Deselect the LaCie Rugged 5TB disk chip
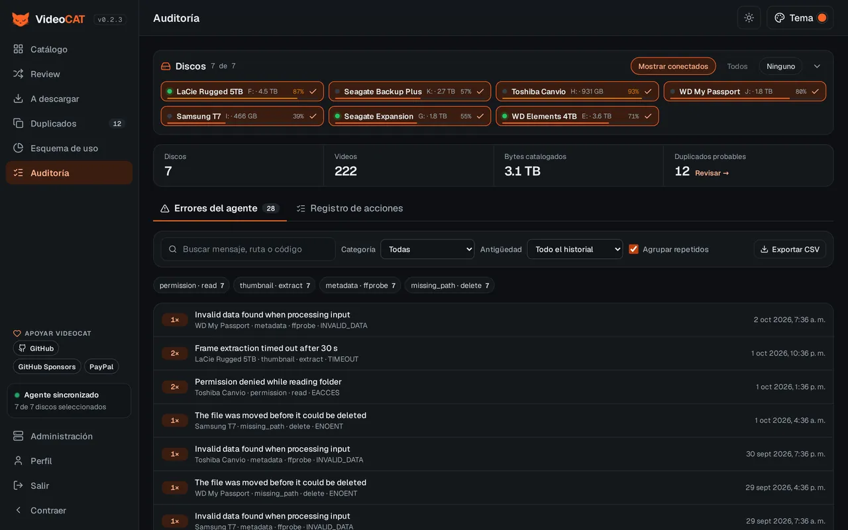Image resolution: width=848 pixels, height=530 pixels. click(x=242, y=91)
